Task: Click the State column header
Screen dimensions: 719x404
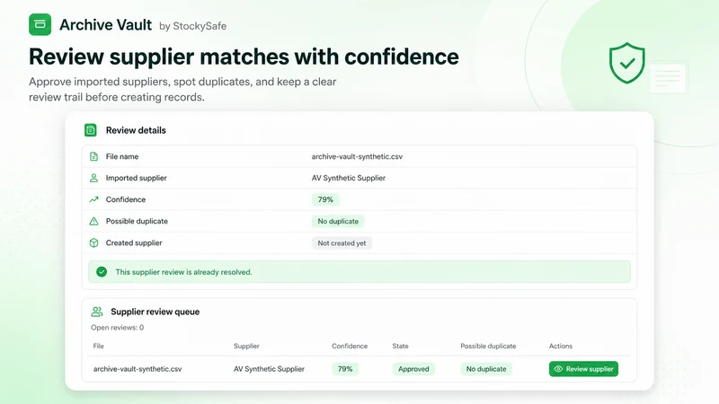Action: point(400,347)
